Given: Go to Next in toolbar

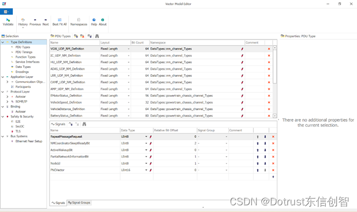Looking at the screenshot, I should [x=46, y=22].
